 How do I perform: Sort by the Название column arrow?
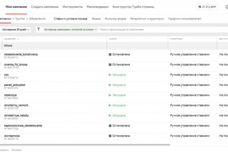tap(18, 39)
